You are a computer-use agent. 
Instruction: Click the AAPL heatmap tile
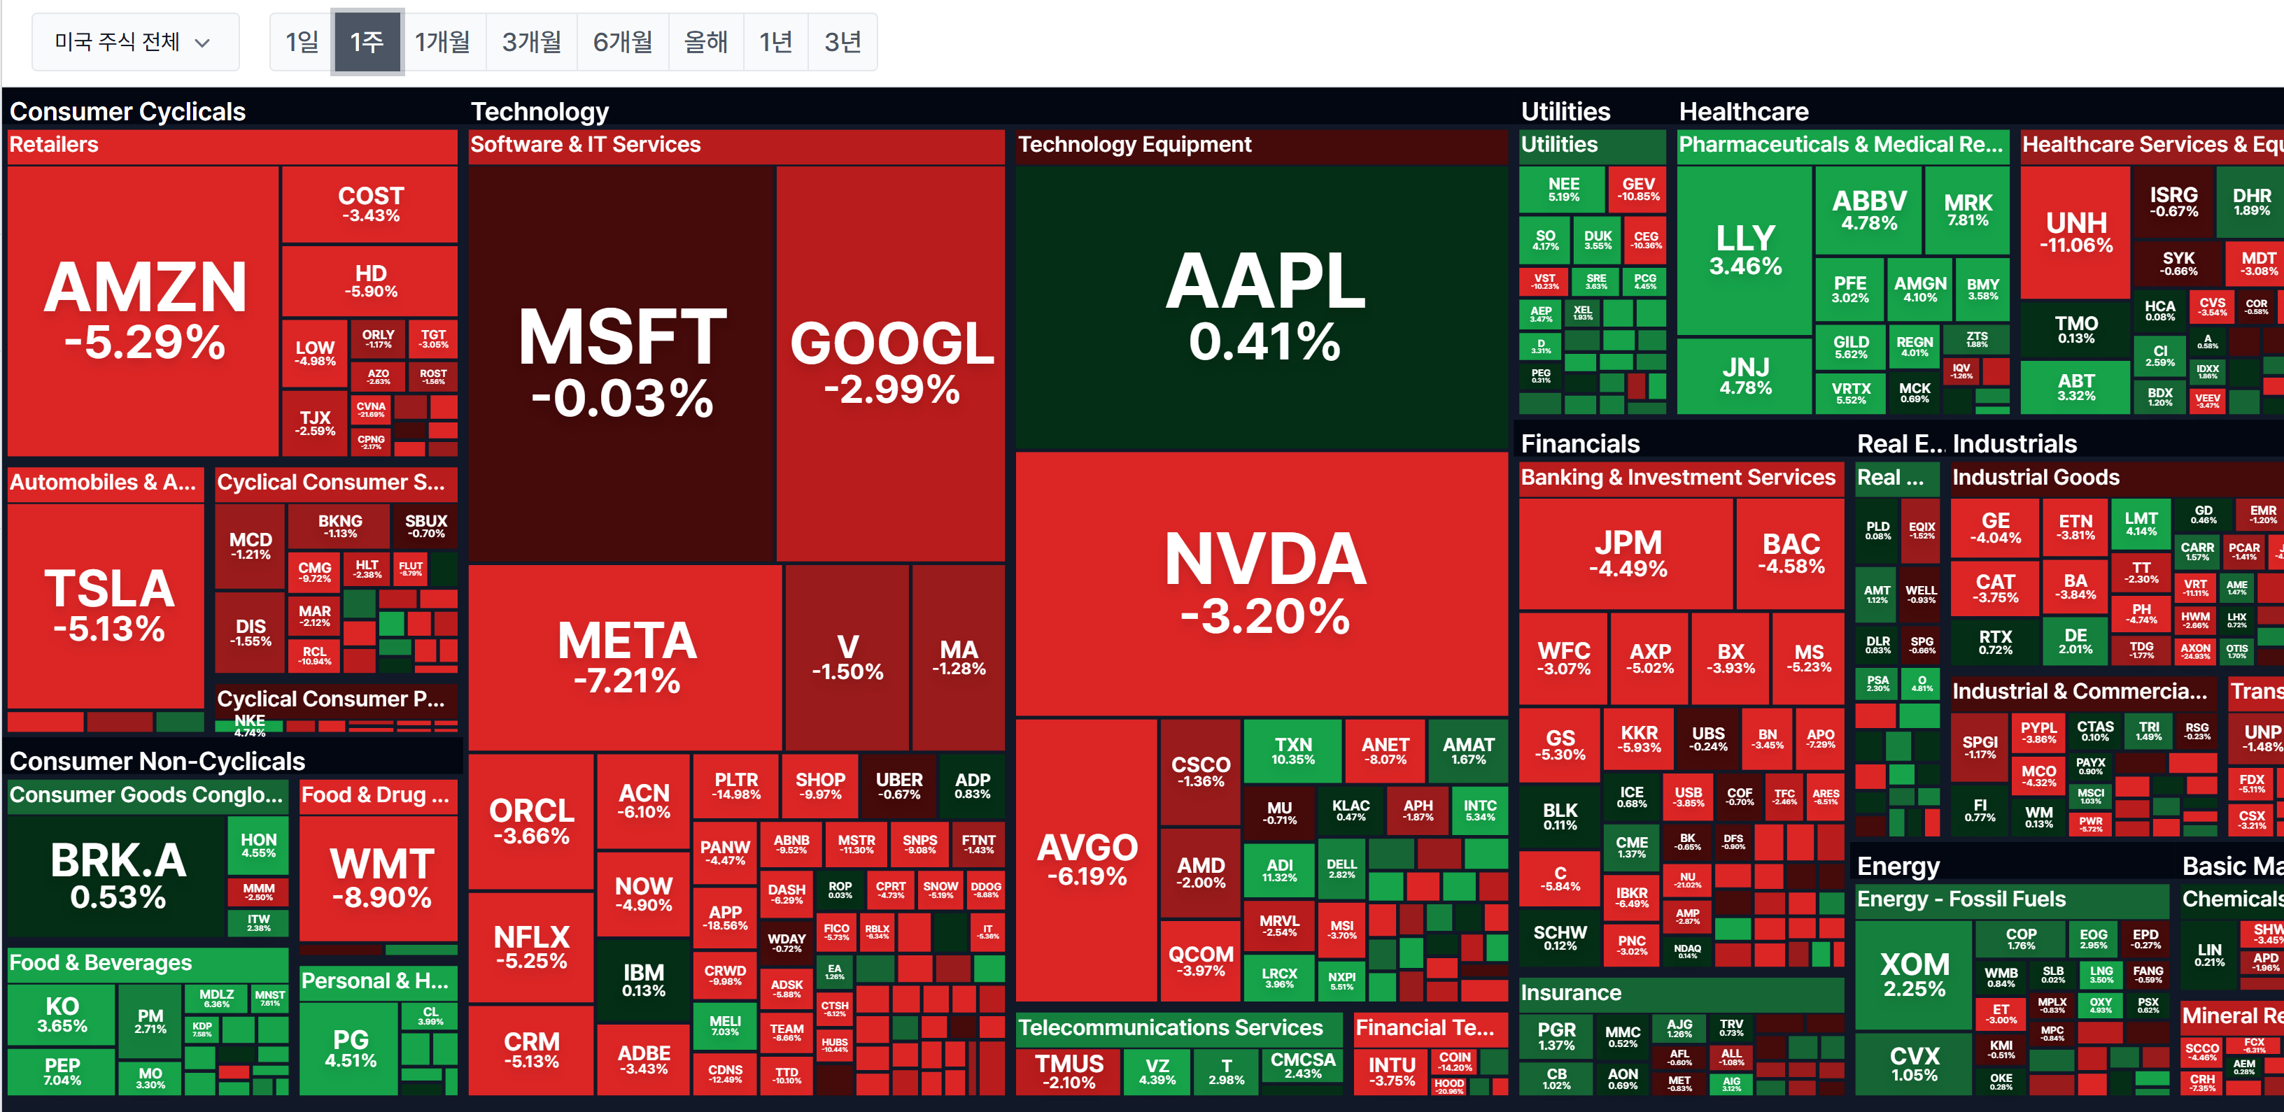(1264, 306)
